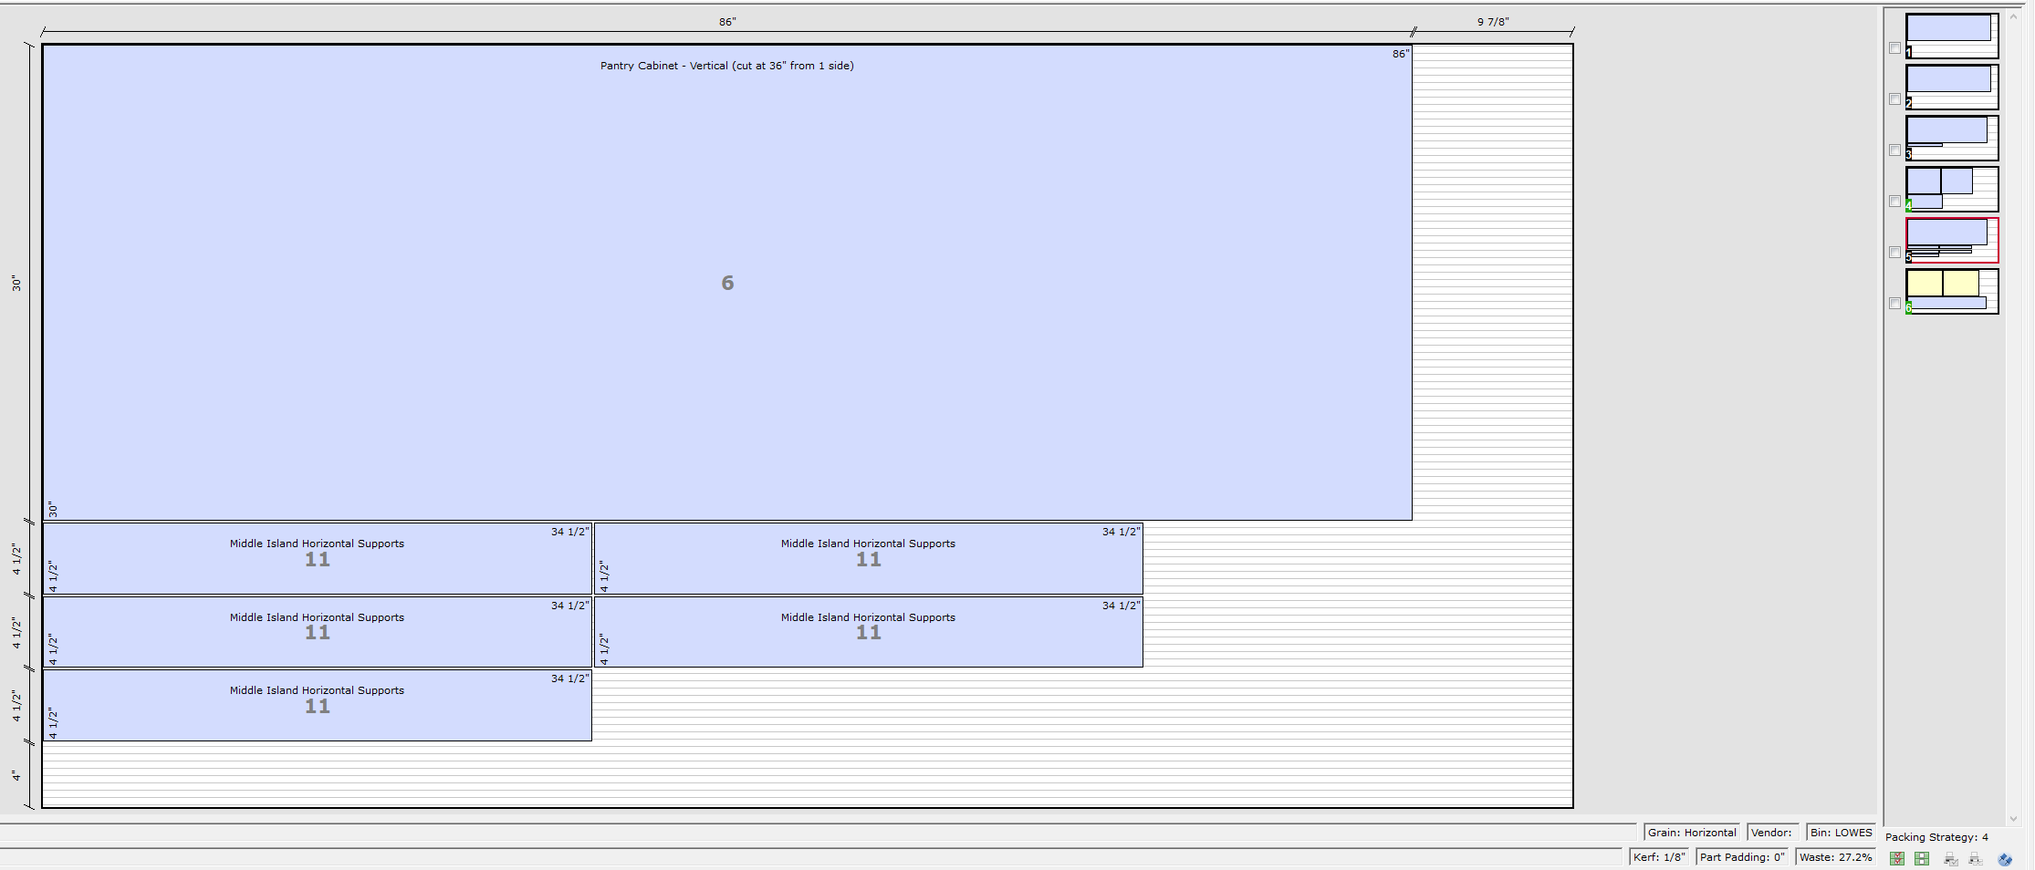Click the uncheck-all-sheets green grid icon
2035x870 pixels.
tap(1921, 858)
